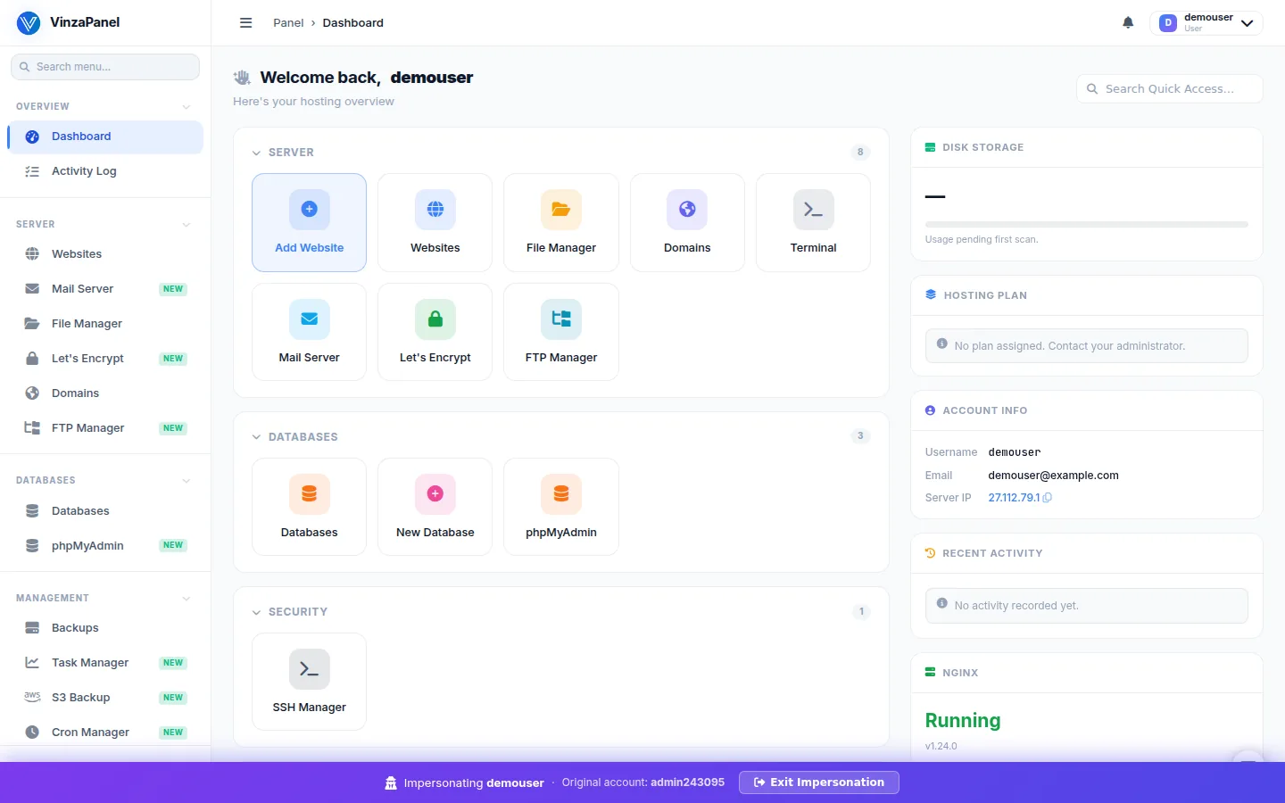
Task: Open Let's Encrypt sidebar item
Action: coord(105,359)
